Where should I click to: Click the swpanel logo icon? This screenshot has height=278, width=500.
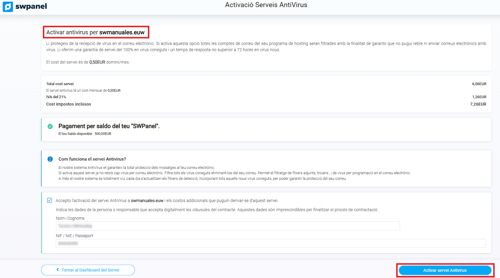point(8,7)
